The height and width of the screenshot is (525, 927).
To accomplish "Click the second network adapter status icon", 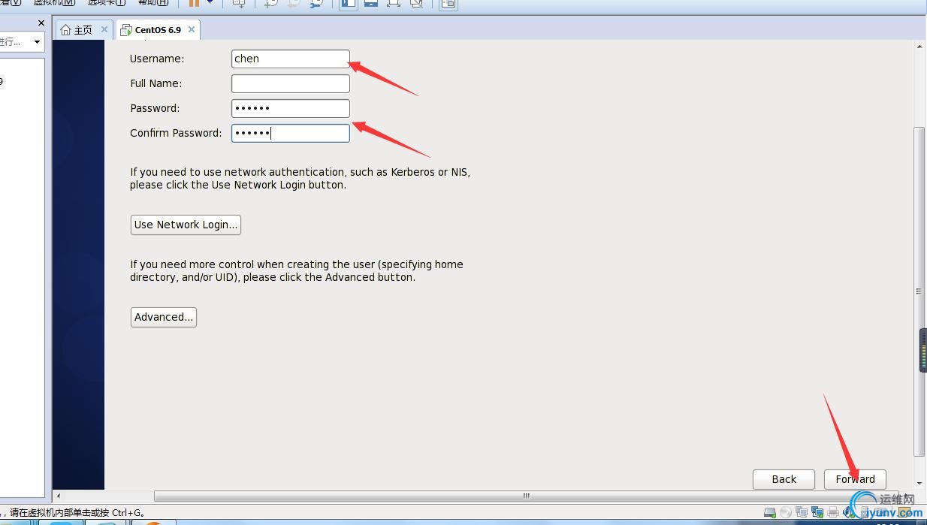I will [x=817, y=513].
